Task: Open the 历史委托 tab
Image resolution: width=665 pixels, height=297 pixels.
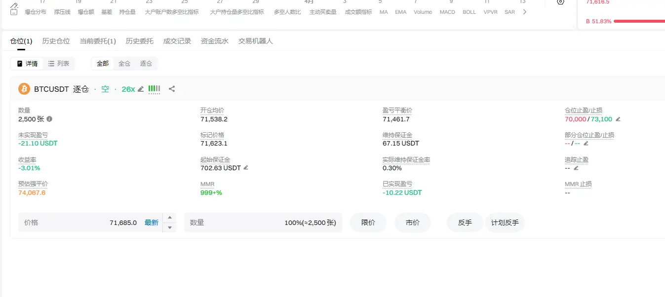Action: 140,41
